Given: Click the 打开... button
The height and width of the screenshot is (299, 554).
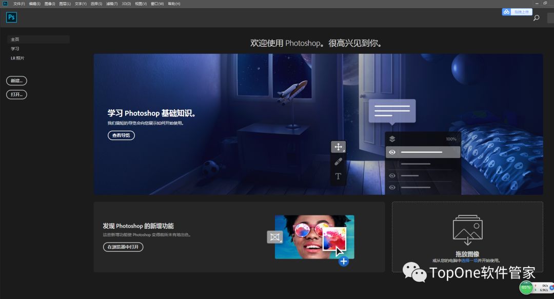Looking at the screenshot, I should pyautogui.click(x=16, y=94).
